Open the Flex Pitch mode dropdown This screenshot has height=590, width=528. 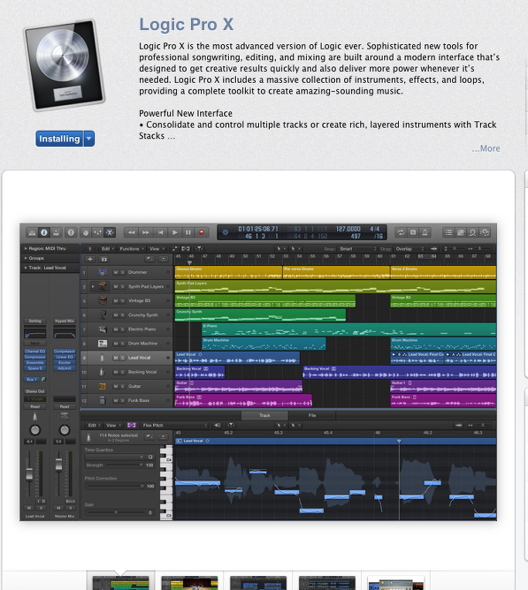pyautogui.click(x=175, y=425)
